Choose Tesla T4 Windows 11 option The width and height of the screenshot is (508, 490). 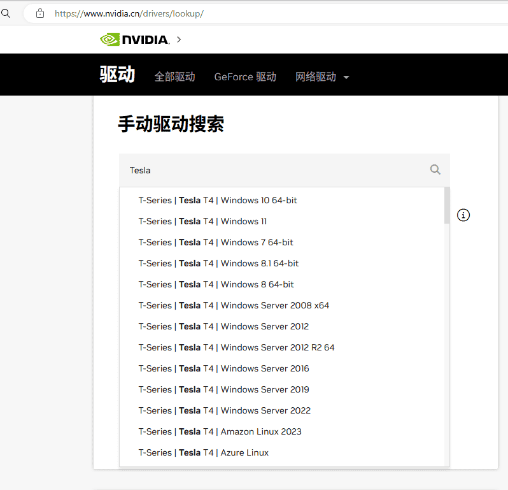(x=202, y=221)
